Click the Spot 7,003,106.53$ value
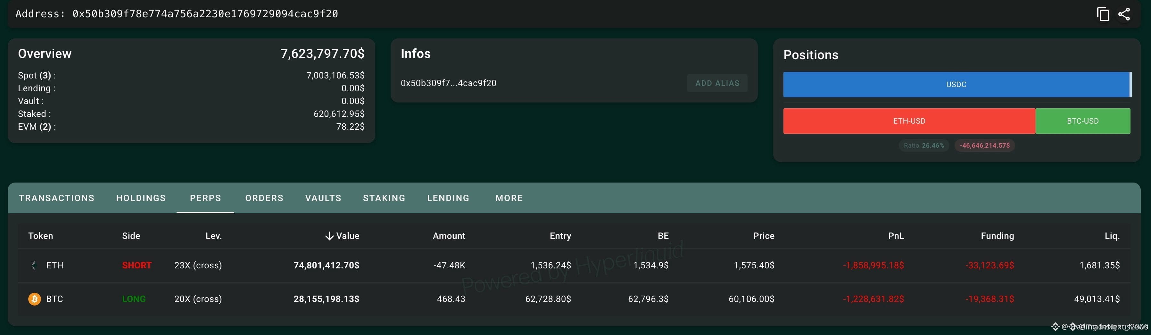1151x335 pixels. [x=335, y=76]
